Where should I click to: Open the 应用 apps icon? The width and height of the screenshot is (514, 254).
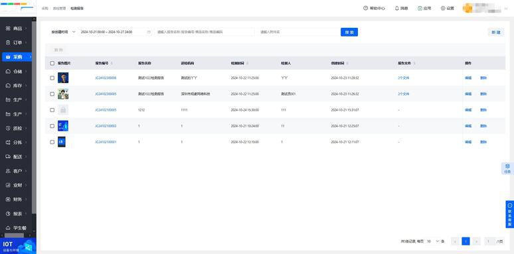coord(420,8)
